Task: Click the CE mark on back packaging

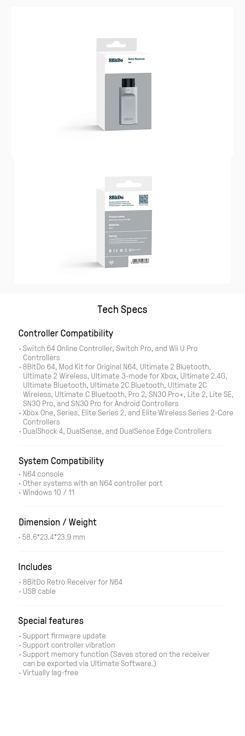Action: (115, 251)
